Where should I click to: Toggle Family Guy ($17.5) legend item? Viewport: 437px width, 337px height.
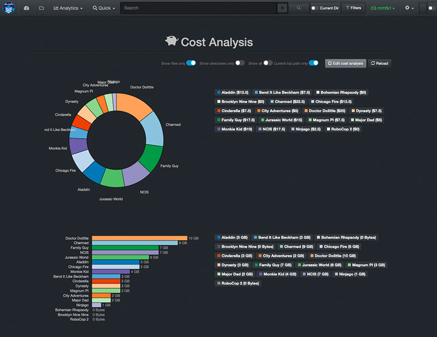pos(235,120)
